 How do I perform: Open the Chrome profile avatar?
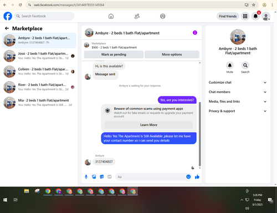264,5
